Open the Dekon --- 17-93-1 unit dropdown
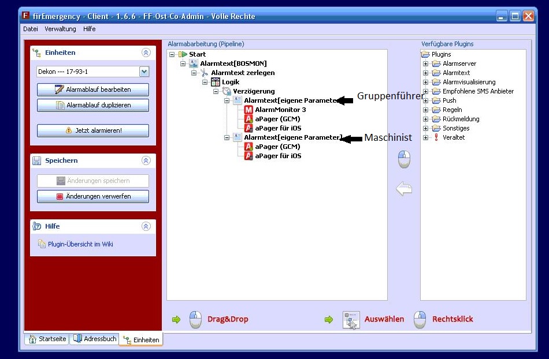549x359 pixels. tap(144, 72)
